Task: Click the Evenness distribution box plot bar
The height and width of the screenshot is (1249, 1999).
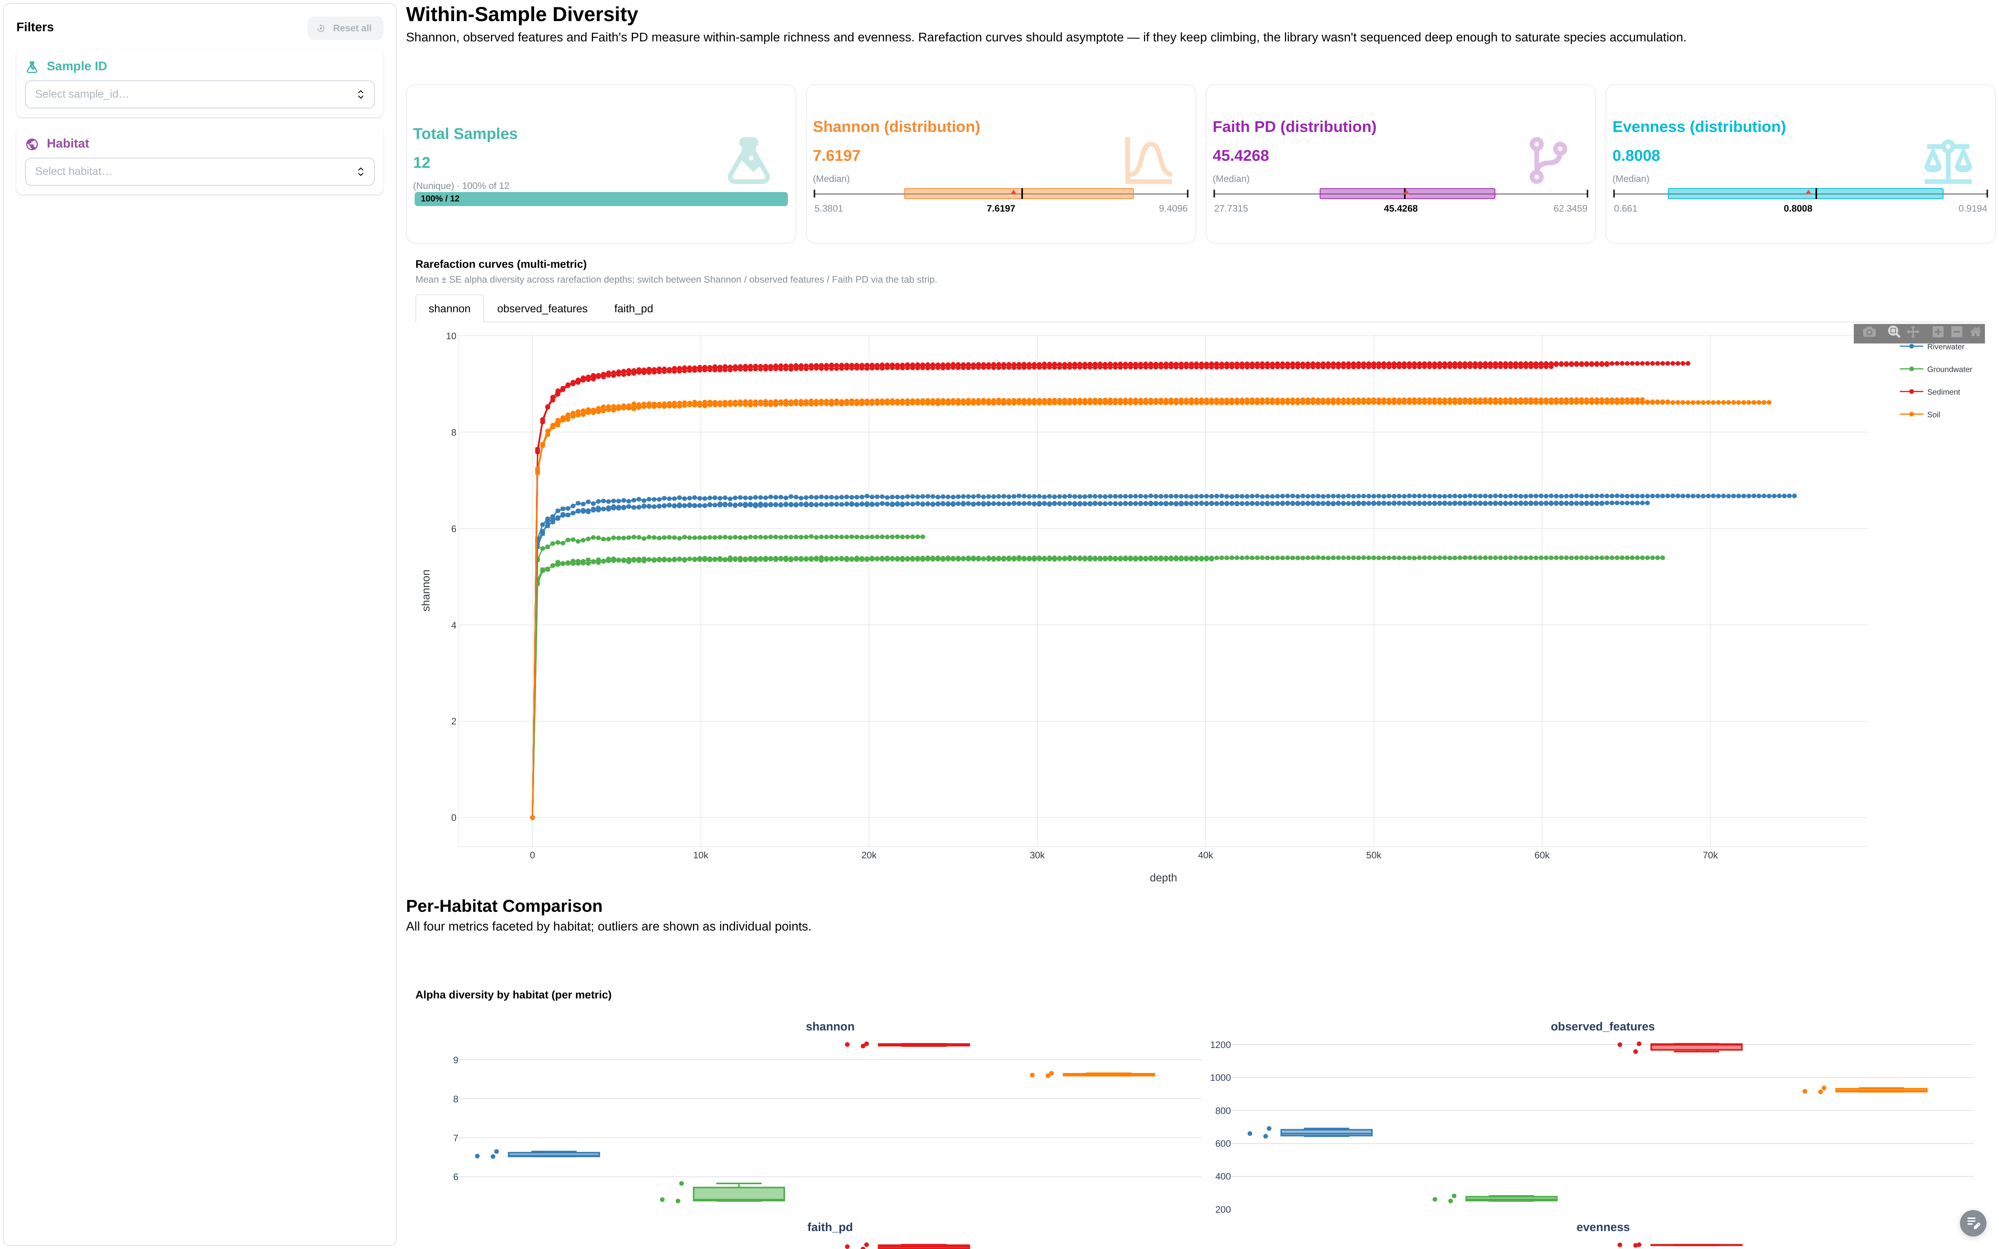Action: tap(1805, 193)
